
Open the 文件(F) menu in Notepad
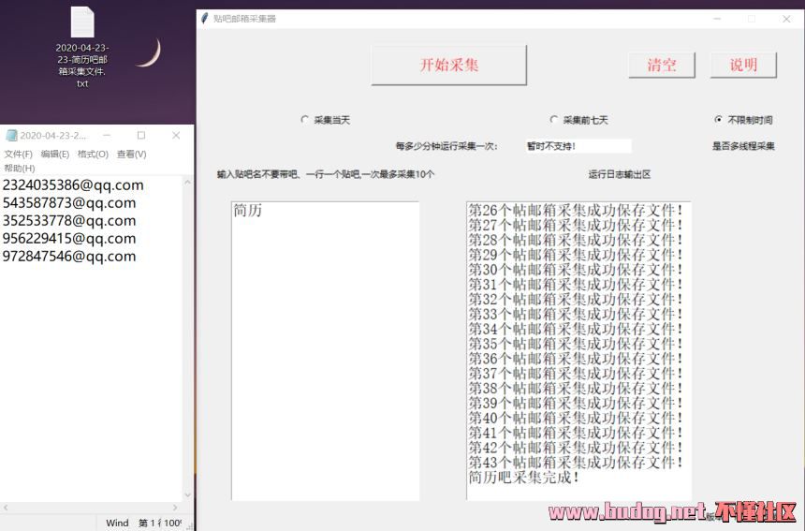pos(18,155)
